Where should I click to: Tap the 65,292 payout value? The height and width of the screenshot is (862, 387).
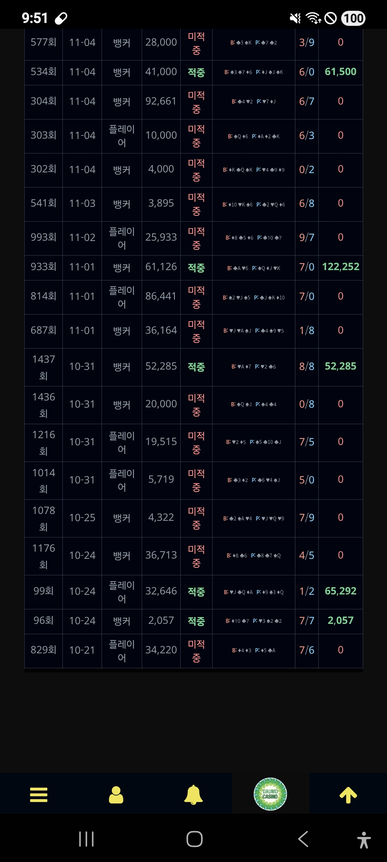coord(340,591)
